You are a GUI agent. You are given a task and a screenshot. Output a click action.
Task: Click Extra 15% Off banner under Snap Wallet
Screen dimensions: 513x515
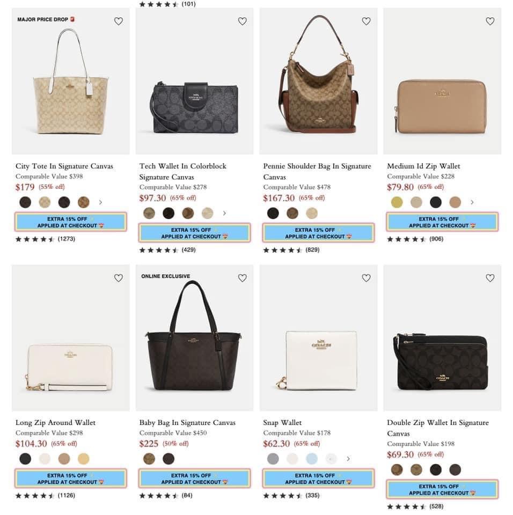[x=318, y=479]
